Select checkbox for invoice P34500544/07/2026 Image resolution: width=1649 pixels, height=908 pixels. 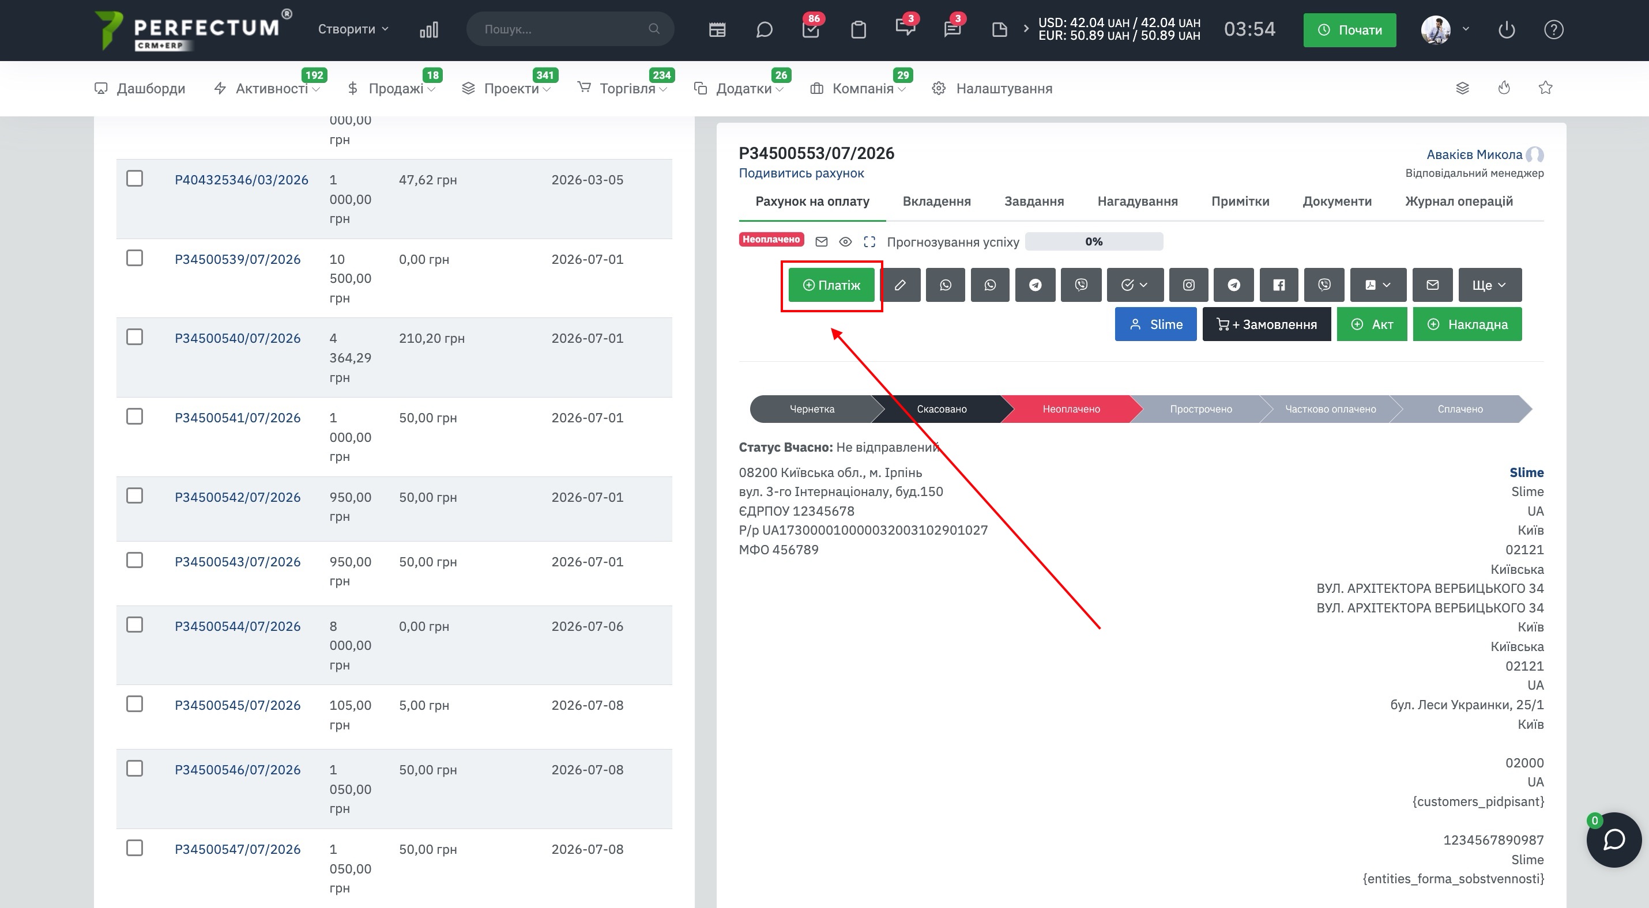pyautogui.click(x=134, y=625)
